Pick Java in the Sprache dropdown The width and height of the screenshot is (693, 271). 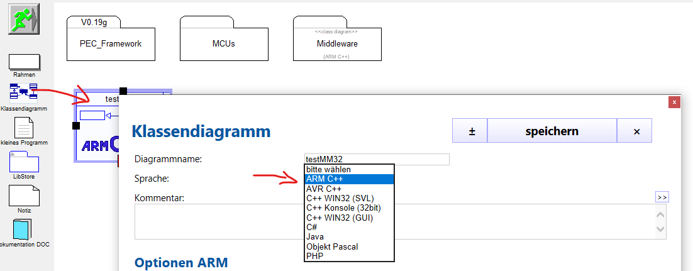(349, 237)
